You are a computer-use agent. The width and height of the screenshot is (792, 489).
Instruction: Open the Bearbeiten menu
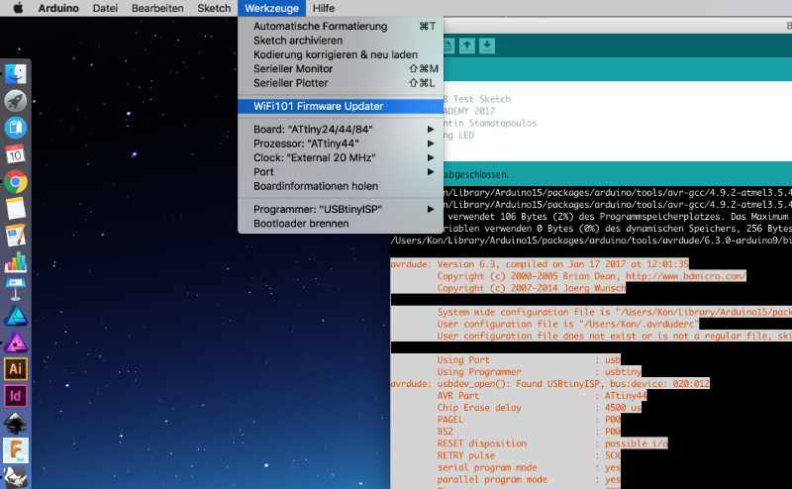157,8
